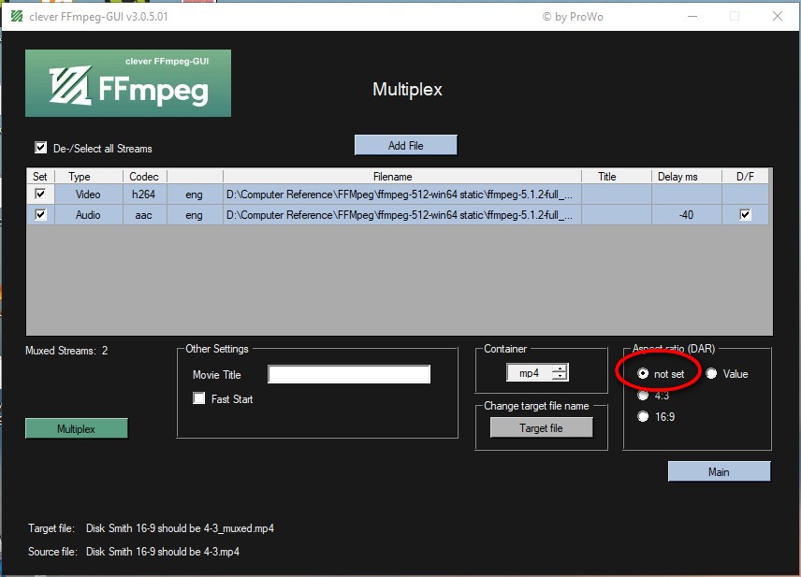Click the Video row filename path cell
Image resolution: width=801 pixels, height=577 pixels.
402,195
